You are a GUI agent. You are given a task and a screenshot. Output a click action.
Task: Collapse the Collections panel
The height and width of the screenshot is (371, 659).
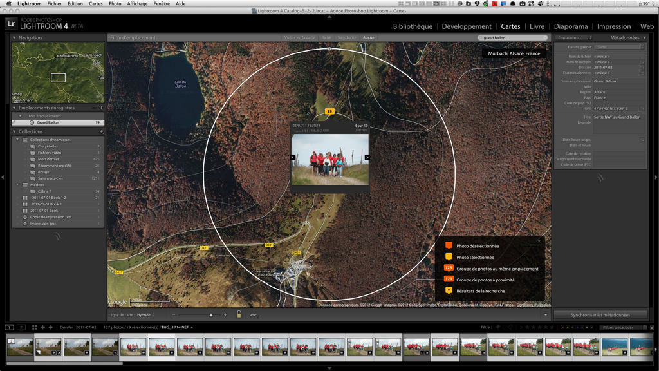tap(14, 131)
